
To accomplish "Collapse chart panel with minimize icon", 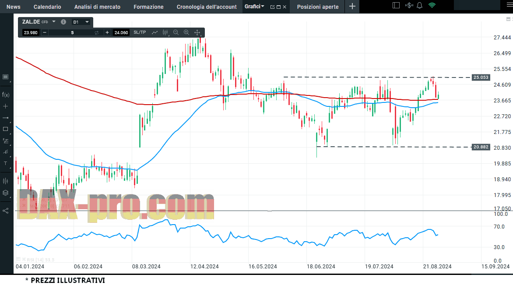I will (x=508, y=19).
